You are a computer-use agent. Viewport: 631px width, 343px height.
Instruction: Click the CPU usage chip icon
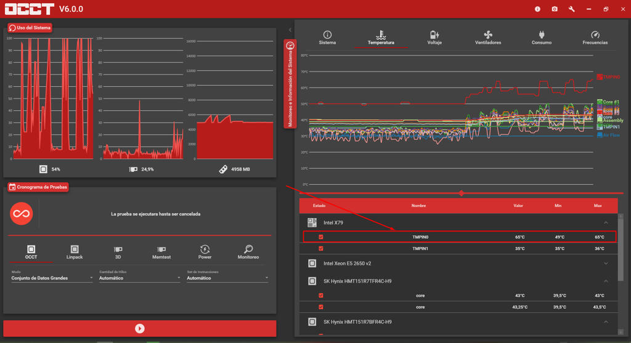43,169
